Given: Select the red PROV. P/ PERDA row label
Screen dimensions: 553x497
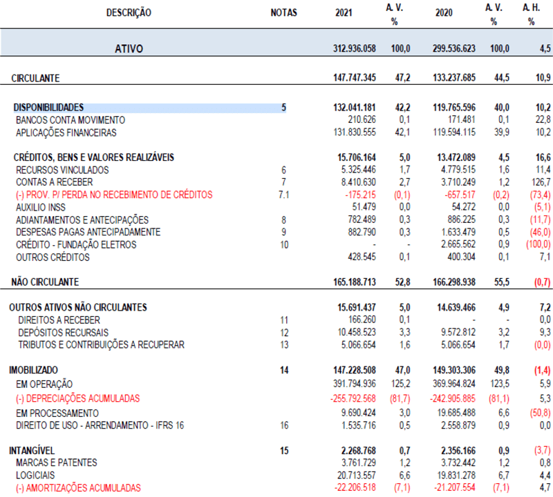Looking at the screenshot, I should point(114,195).
